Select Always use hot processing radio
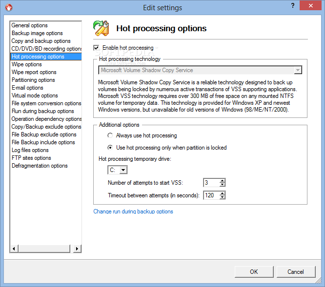This screenshot has height=287, width=325. pos(110,135)
